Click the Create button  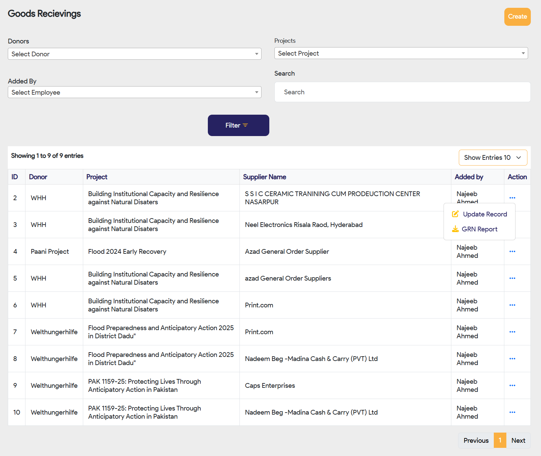pos(517,17)
